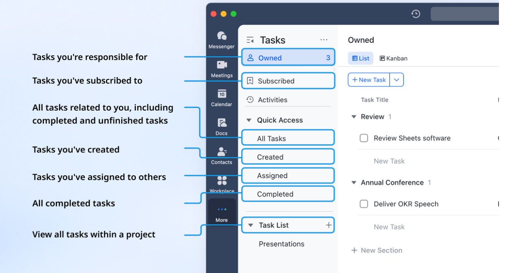The image size is (507, 273).
Task: Click the history clock icon in title bar
Action: coord(416,14)
